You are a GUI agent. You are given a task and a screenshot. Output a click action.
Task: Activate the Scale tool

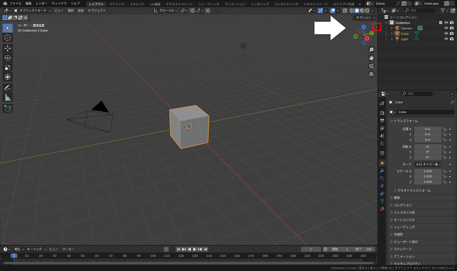coord(8,67)
